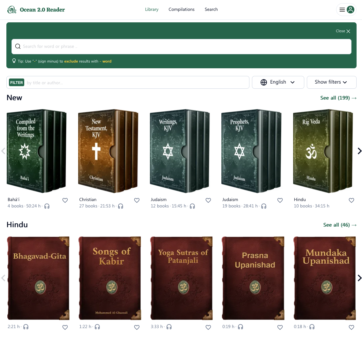The image size is (362, 337).
Task: Open the user account icon
Action: 351,10
